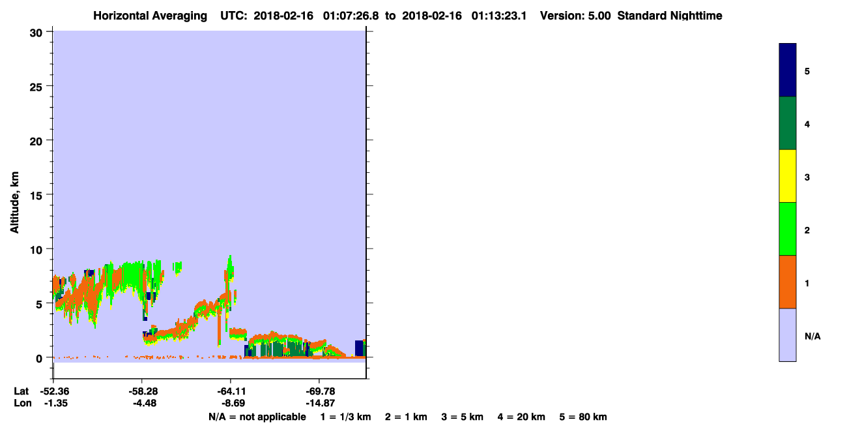The image size is (847, 435).
Task: Click the 'Version: 5.00' text
Action: 575,16
